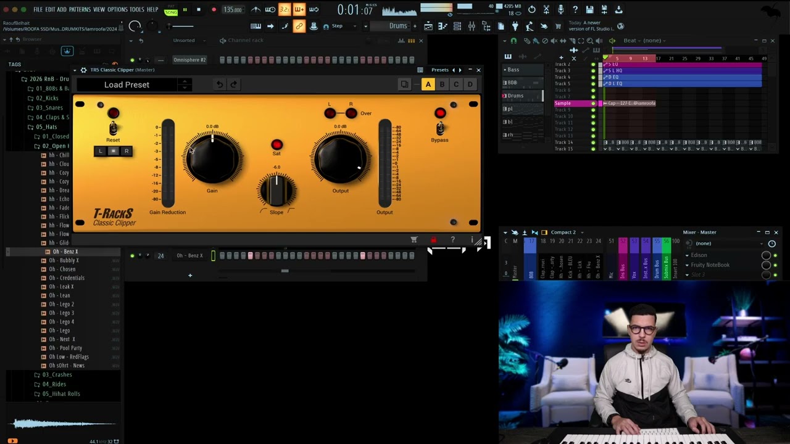The height and width of the screenshot is (444, 790).
Task: Open the FILE menu
Action: point(38,10)
